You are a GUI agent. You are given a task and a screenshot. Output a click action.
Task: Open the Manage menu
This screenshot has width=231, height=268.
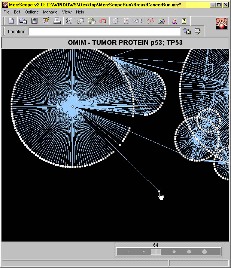coord(50,12)
